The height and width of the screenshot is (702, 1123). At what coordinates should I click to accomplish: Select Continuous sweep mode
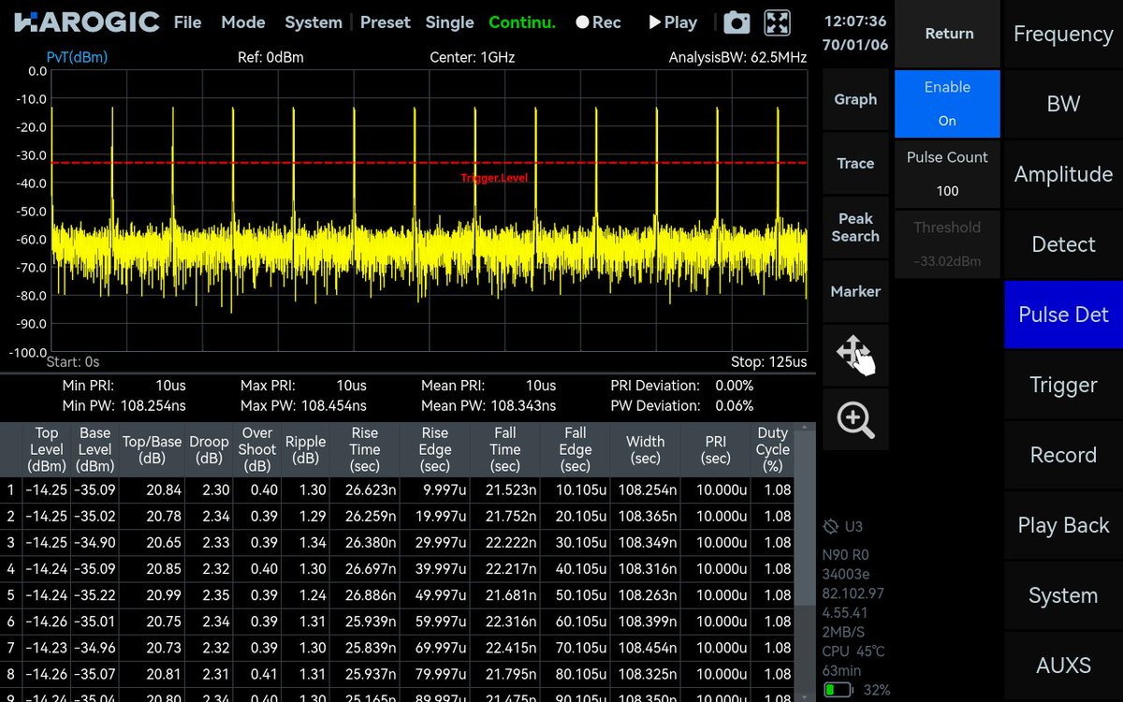pos(522,22)
